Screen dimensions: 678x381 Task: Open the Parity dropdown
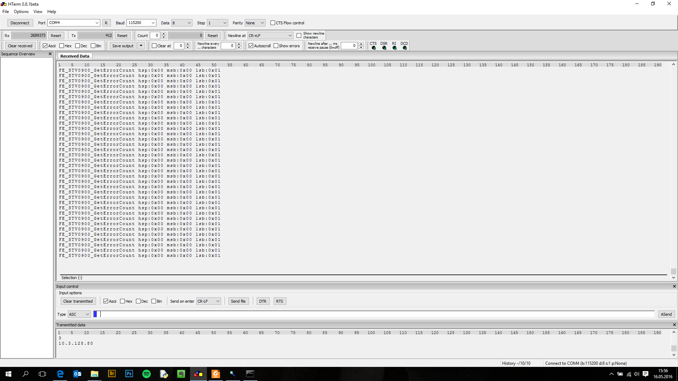point(262,23)
